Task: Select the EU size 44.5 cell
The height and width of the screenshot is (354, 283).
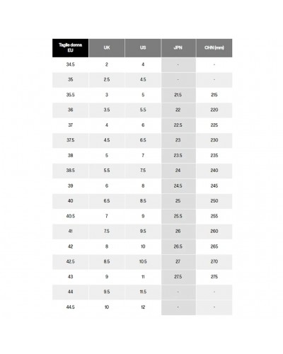Action: click(x=71, y=307)
